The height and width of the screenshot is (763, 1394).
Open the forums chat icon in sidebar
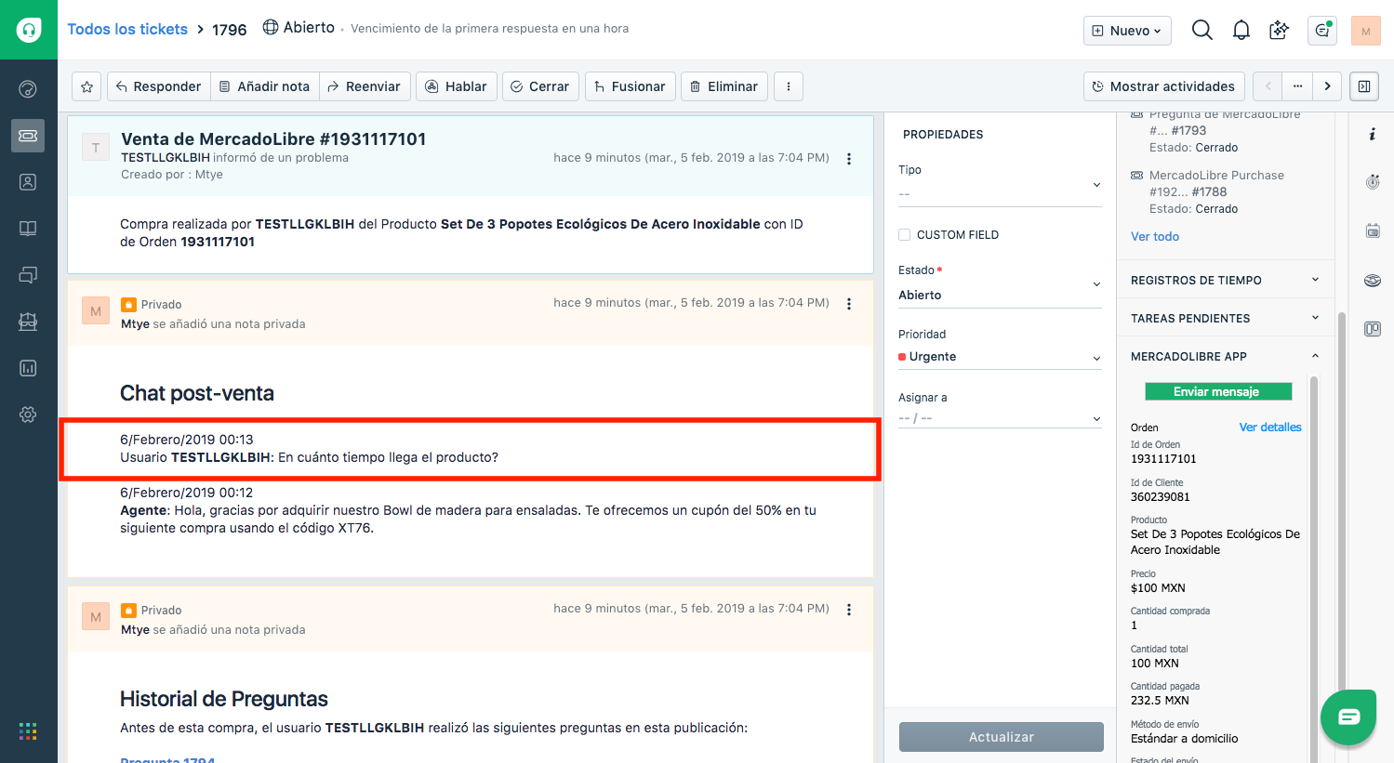click(x=28, y=275)
